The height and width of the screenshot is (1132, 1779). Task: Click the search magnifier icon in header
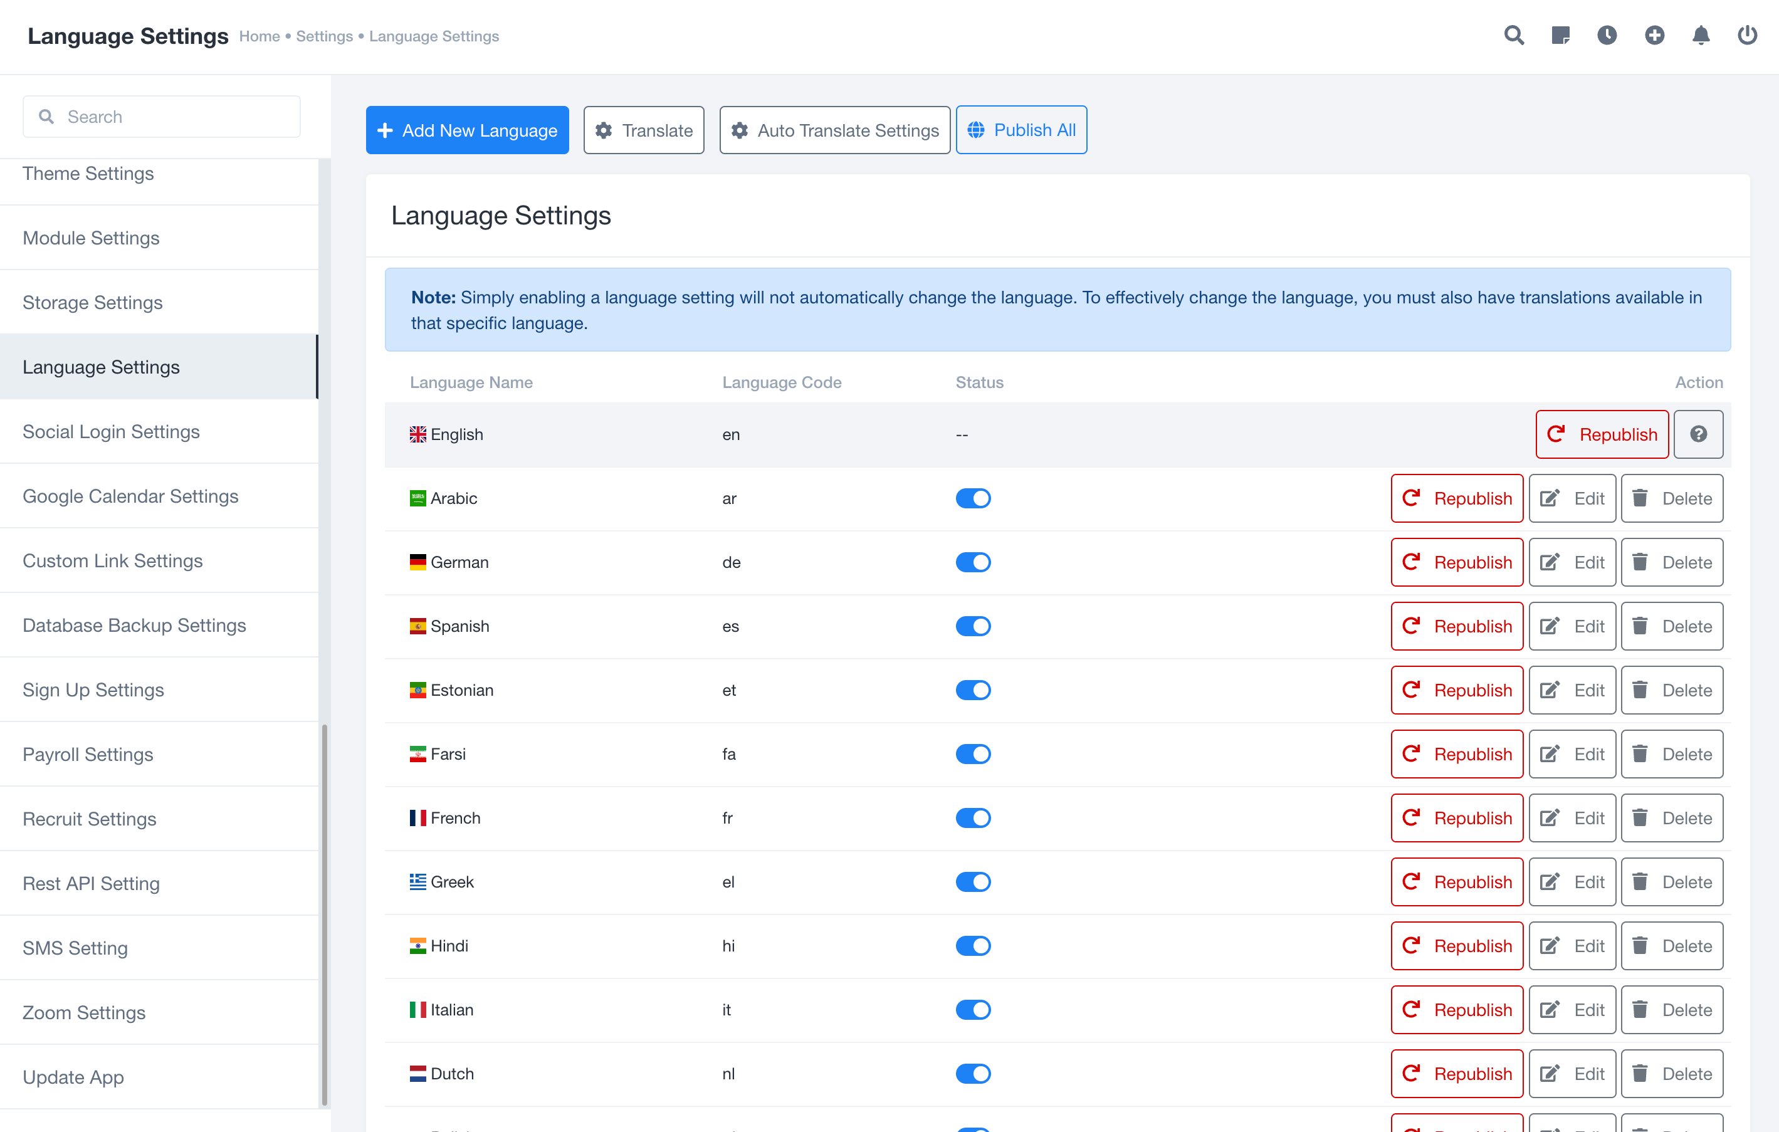(1514, 36)
